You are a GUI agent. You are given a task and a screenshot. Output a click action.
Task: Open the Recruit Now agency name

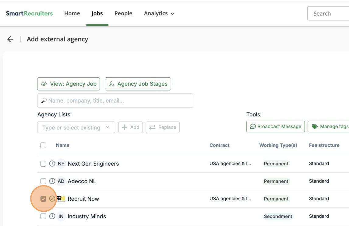coord(83,199)
